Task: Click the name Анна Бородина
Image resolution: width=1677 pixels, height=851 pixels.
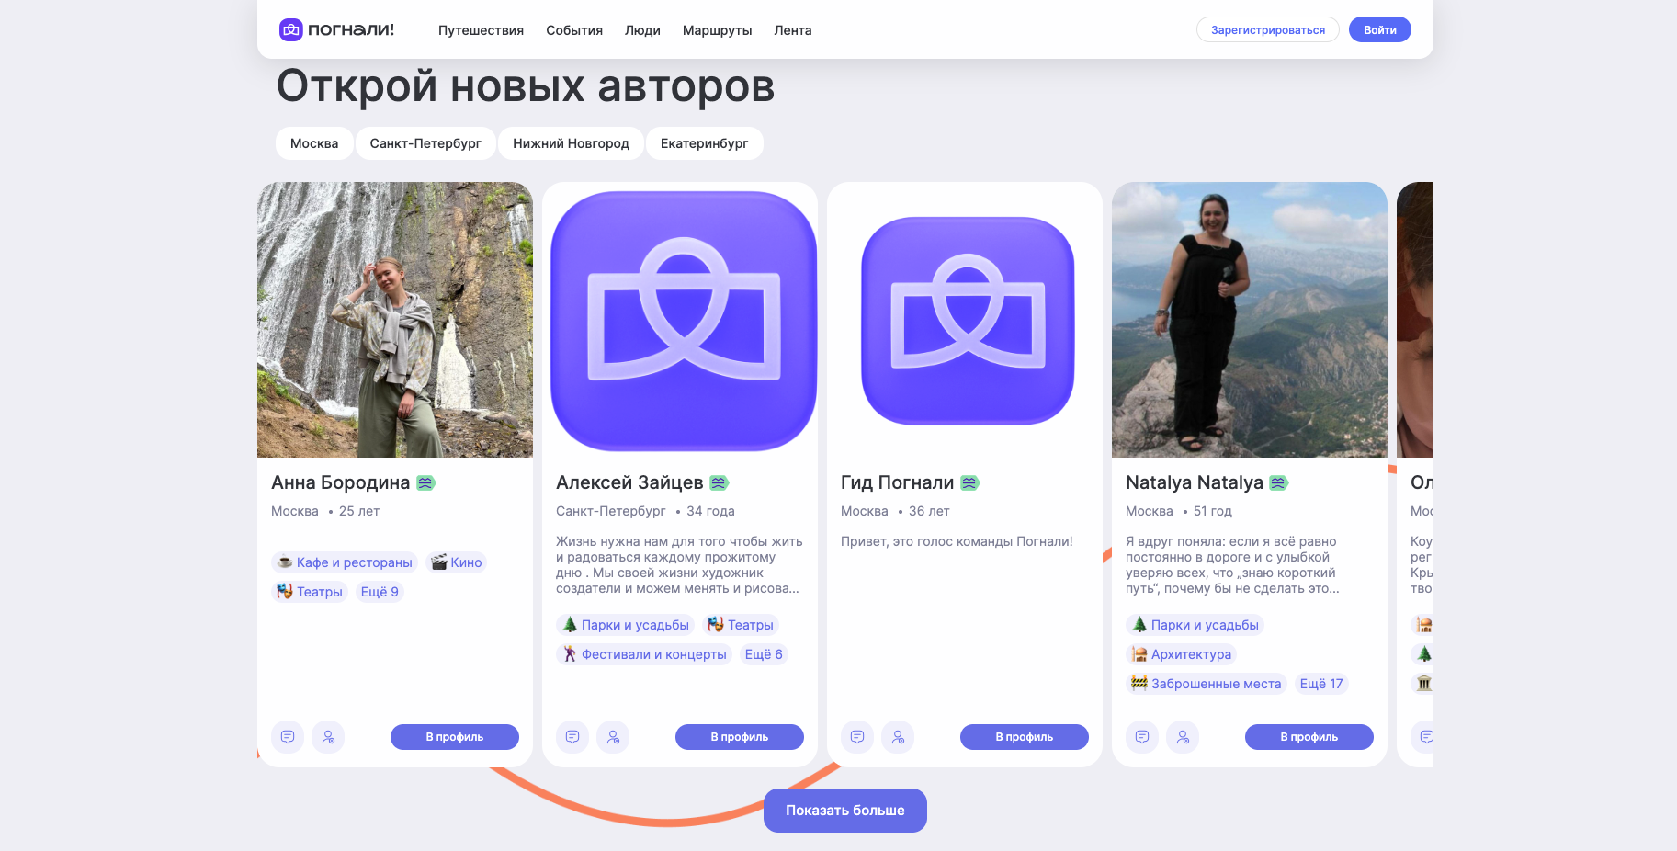Action: coord(341,482)
